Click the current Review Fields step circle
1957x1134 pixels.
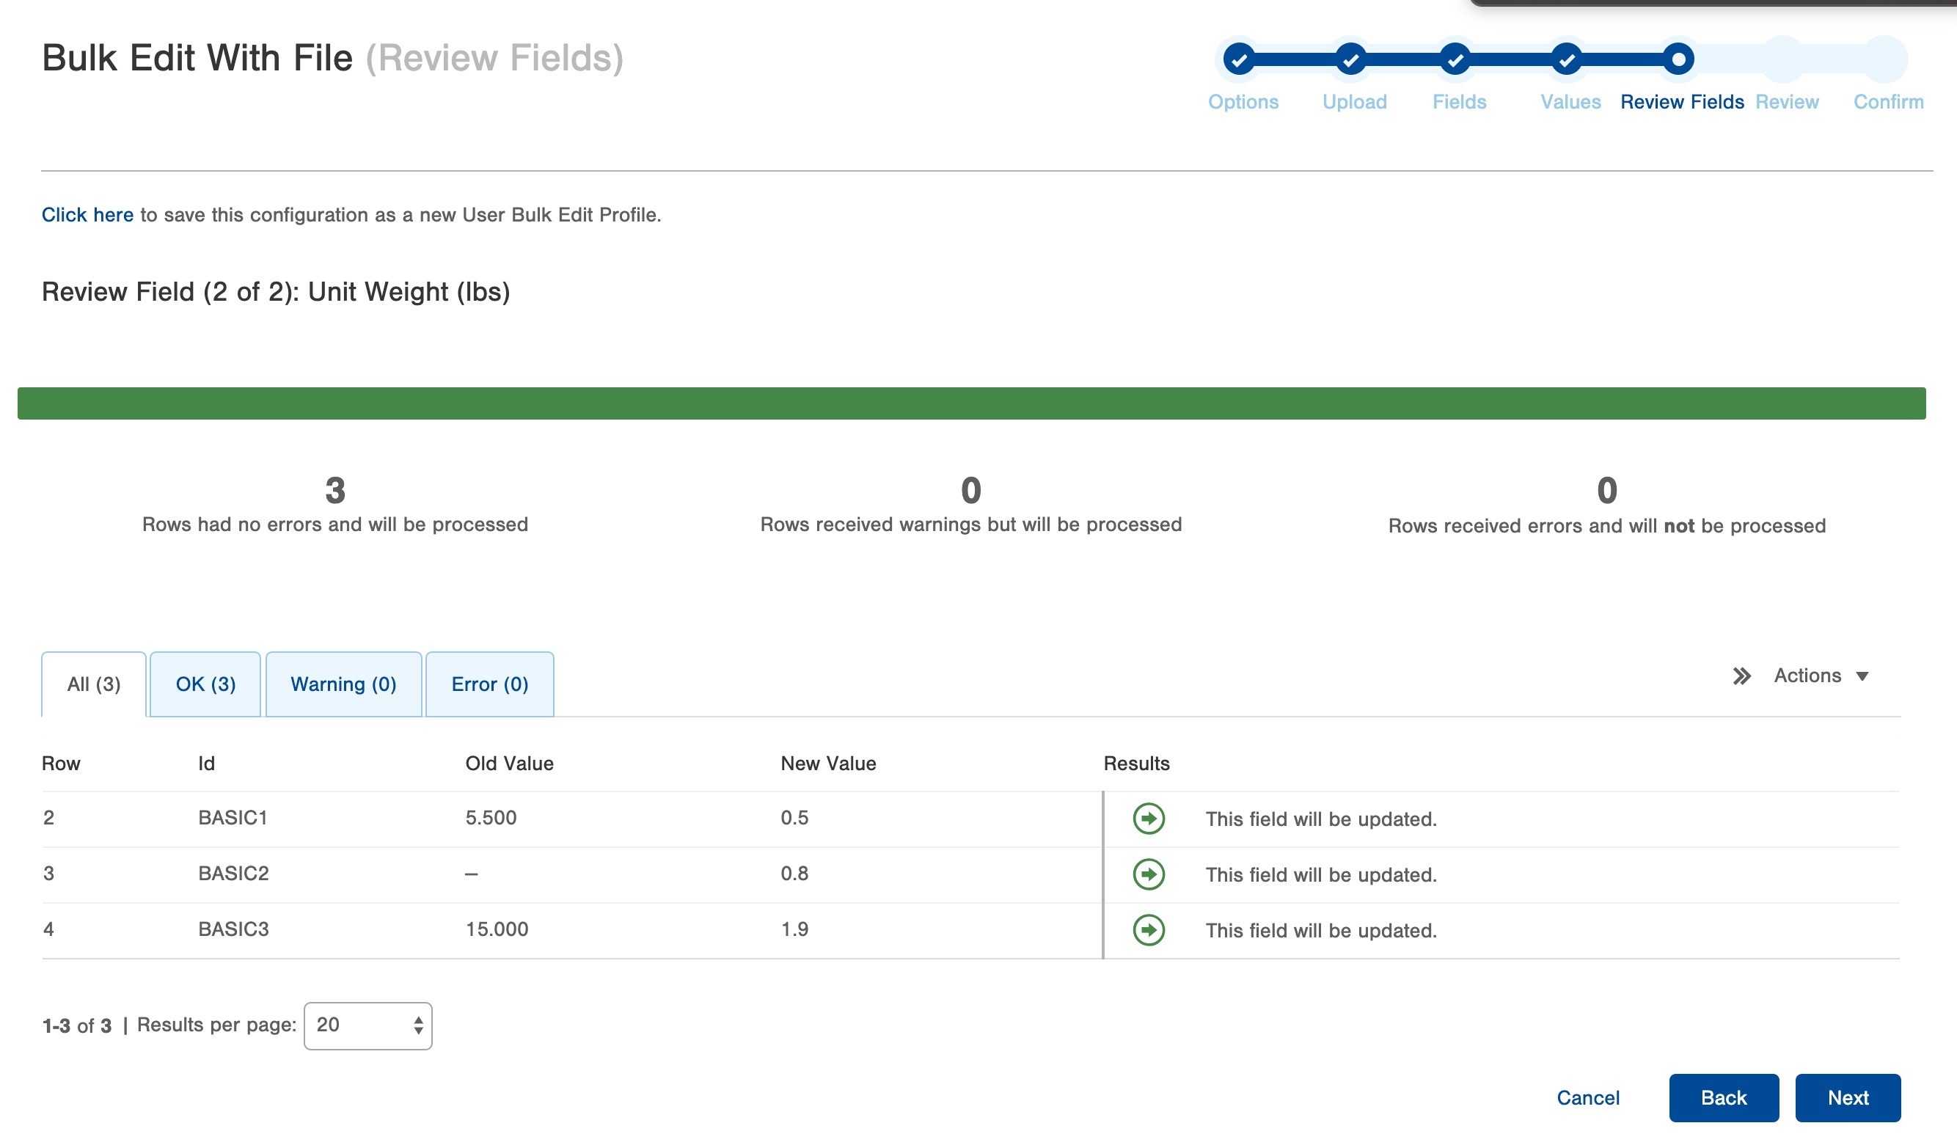click(x=1678, y=59)
